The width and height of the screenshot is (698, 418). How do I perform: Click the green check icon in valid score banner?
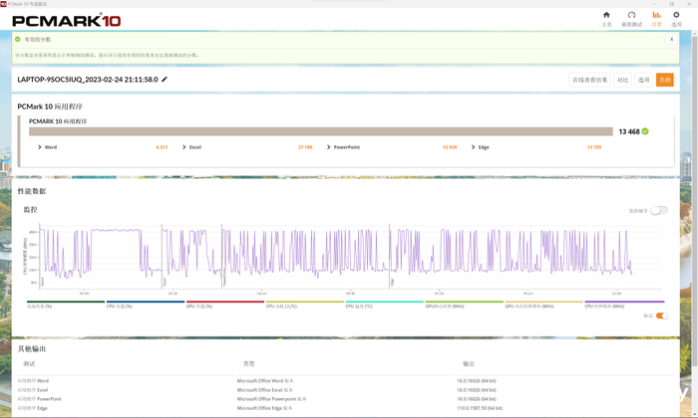(x=17, y=39)
